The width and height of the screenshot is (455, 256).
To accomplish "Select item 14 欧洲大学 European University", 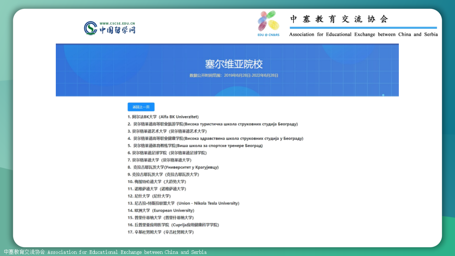I will point(161,210).
